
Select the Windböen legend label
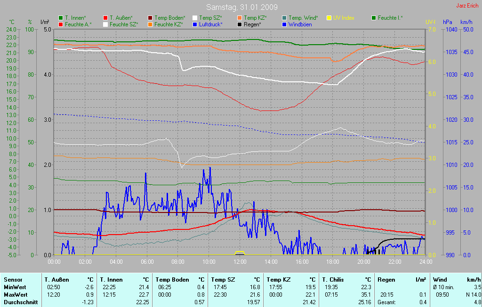click(300, 24)
